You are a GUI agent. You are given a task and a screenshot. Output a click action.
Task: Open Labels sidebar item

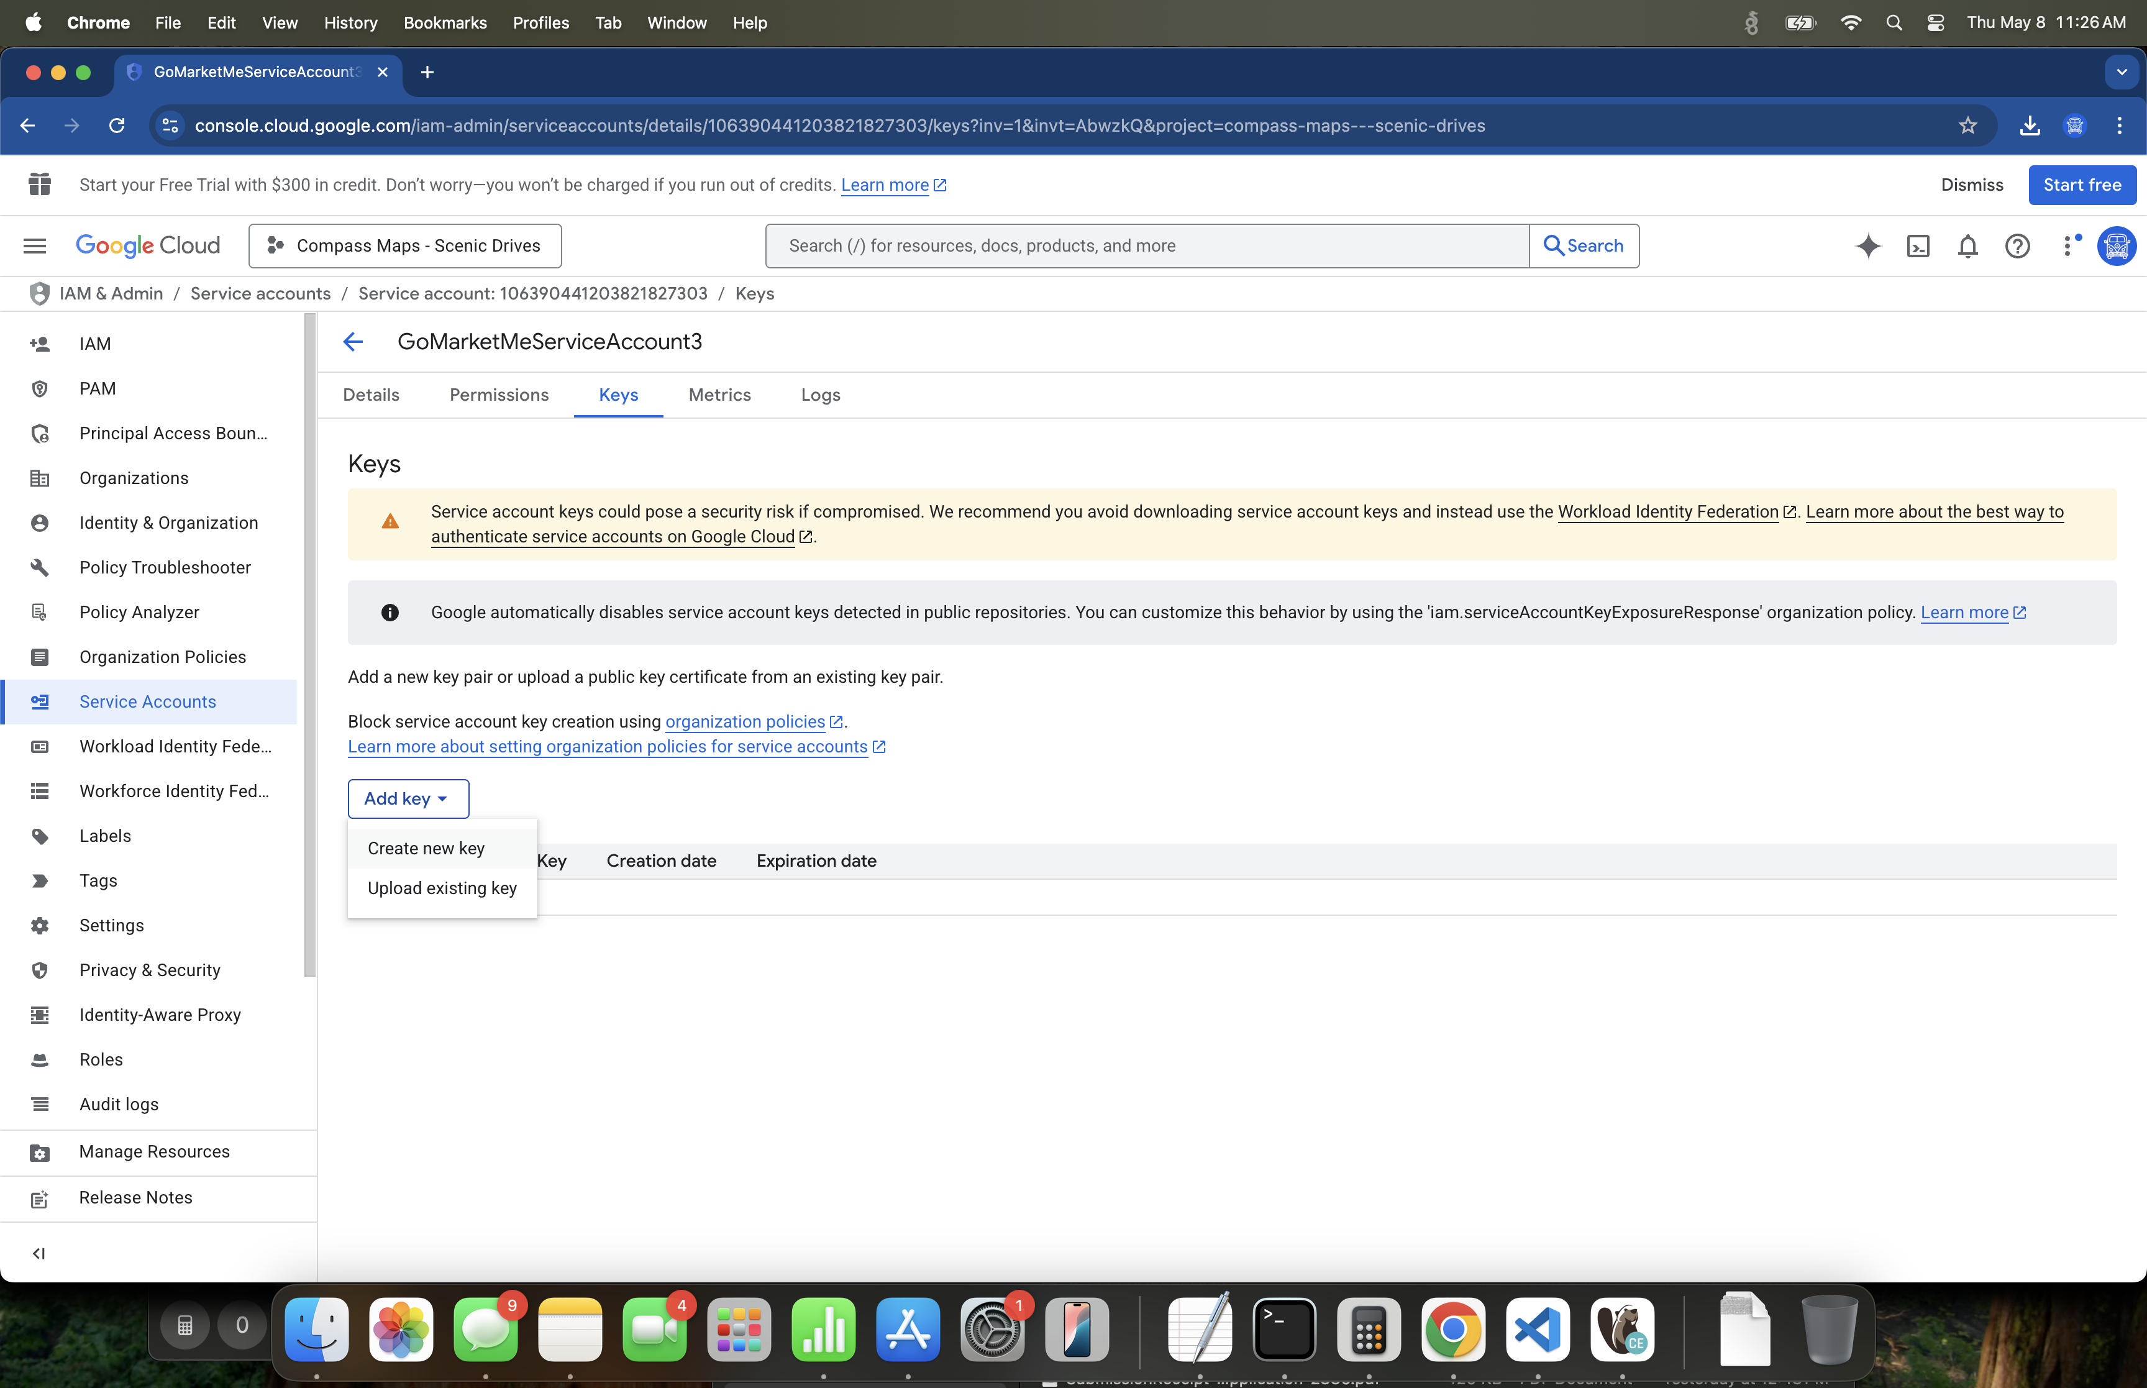tap(148, 836)
